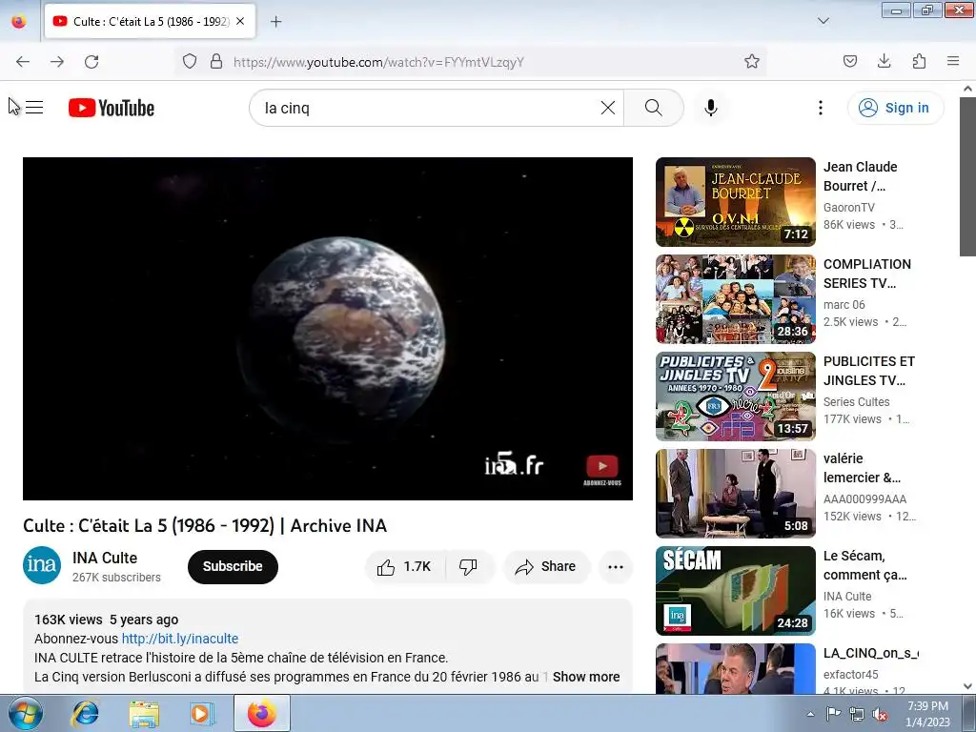The width and height of the screenshot is (976, 732).
Task: Open valérie lemercier video thumbnail
Action: [x=735, y=493]
